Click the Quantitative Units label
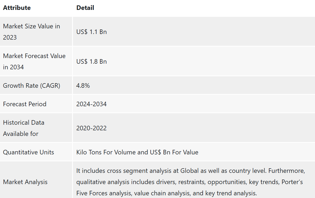 click(x=28, y=152)
